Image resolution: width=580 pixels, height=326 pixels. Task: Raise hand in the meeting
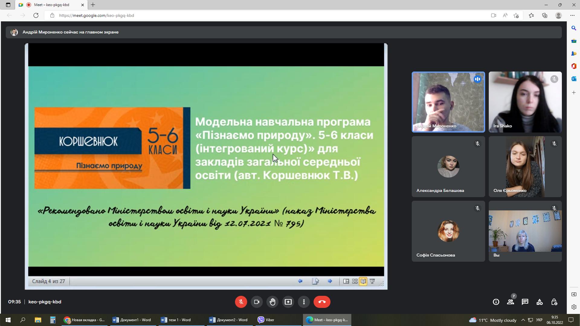click(x=272, y=302)
